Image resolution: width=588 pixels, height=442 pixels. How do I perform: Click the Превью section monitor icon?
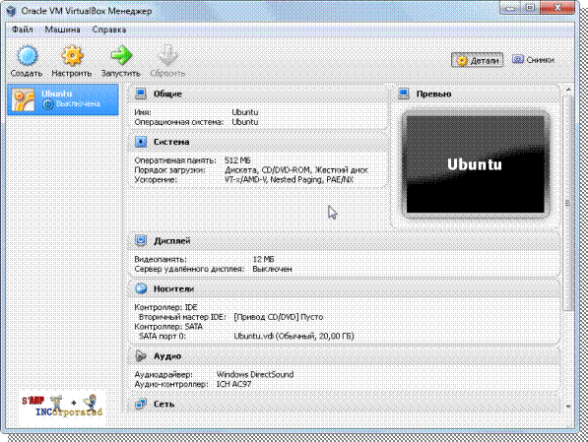404,94
